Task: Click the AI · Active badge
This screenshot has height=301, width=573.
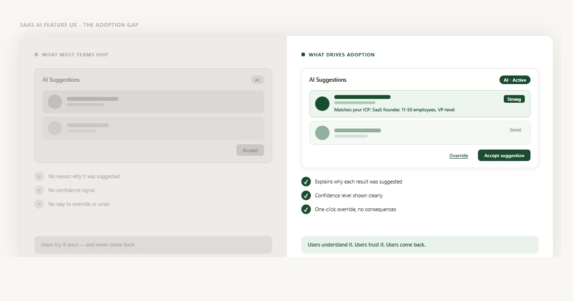Action: (x=515, y=80)
